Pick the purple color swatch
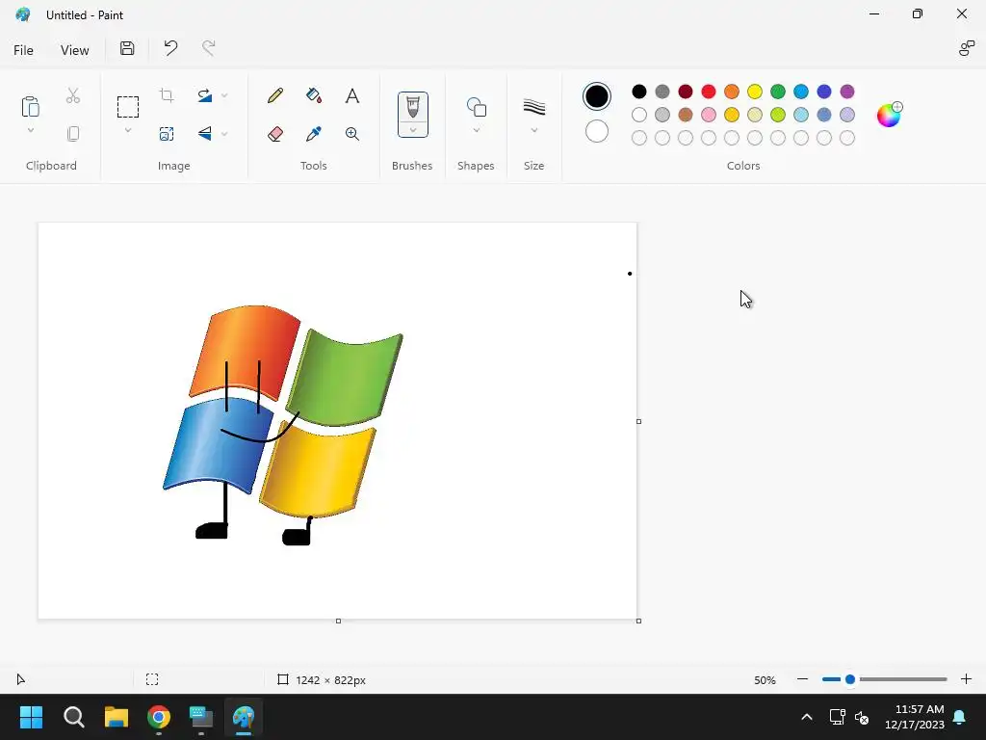986x740 pixels. tap(847, 92)
